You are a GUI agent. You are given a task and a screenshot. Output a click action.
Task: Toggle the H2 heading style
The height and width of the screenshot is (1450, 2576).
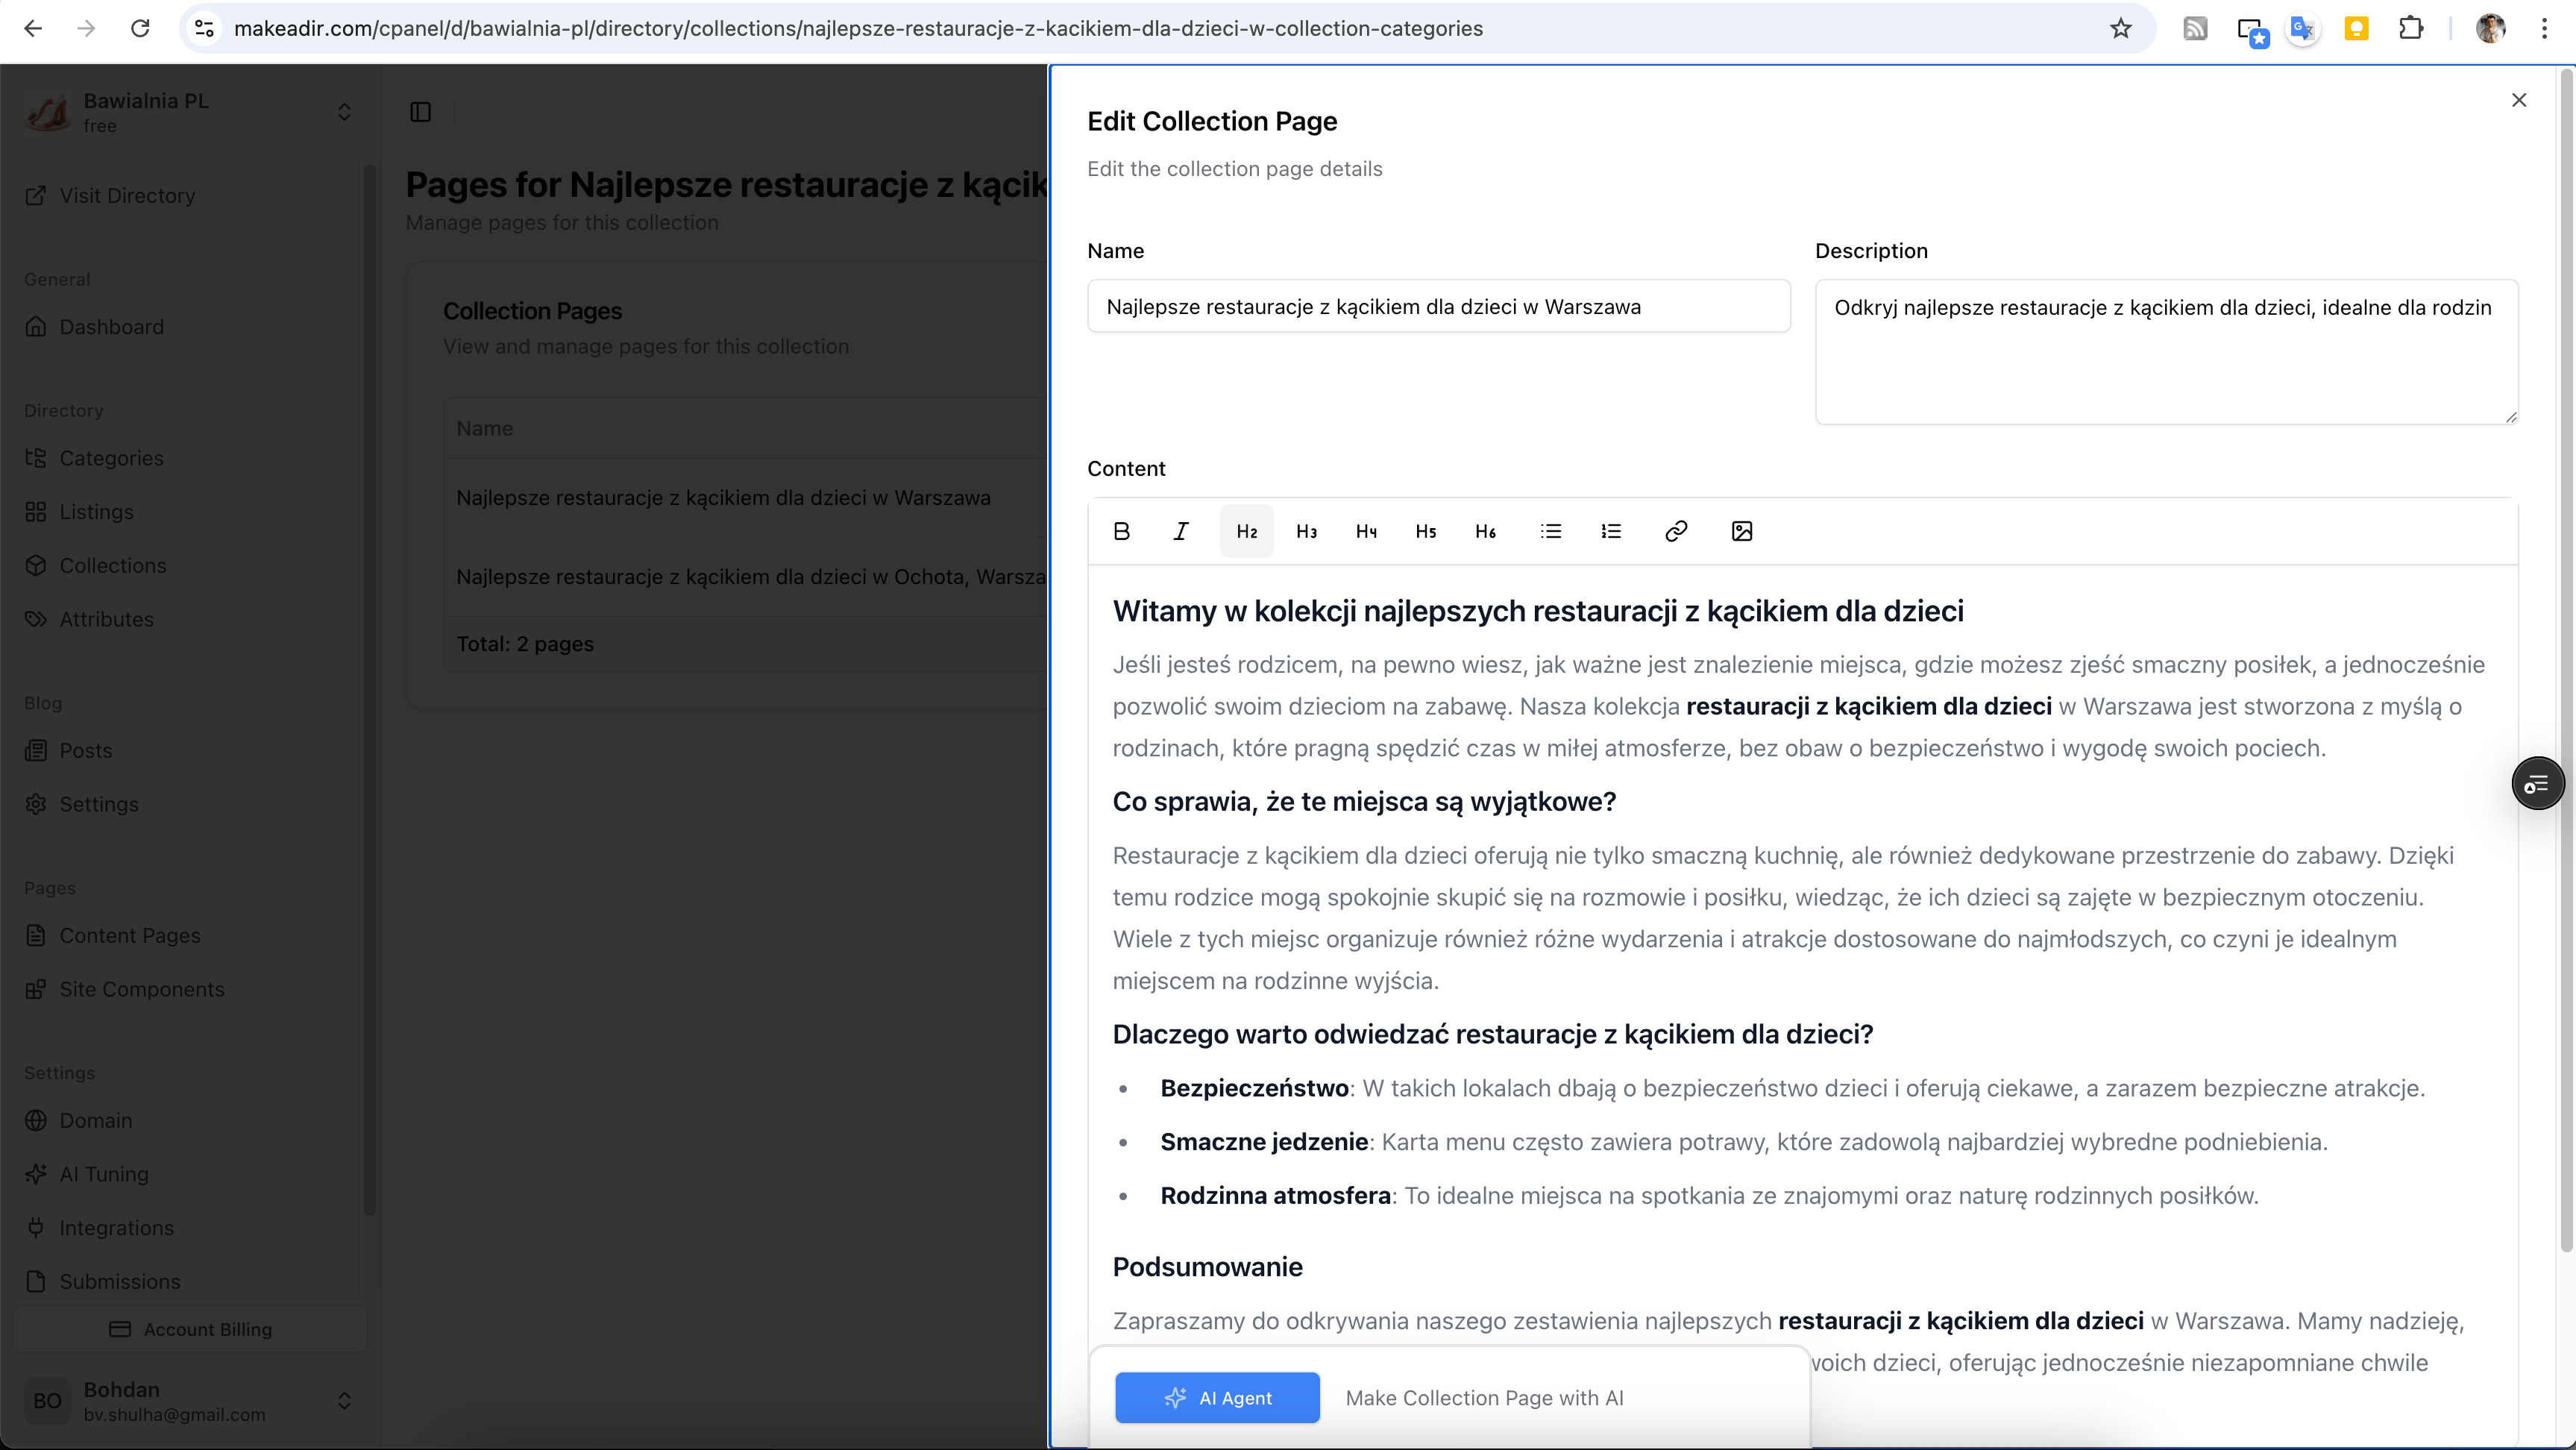pyautogui.click(x=1246, y=531)
